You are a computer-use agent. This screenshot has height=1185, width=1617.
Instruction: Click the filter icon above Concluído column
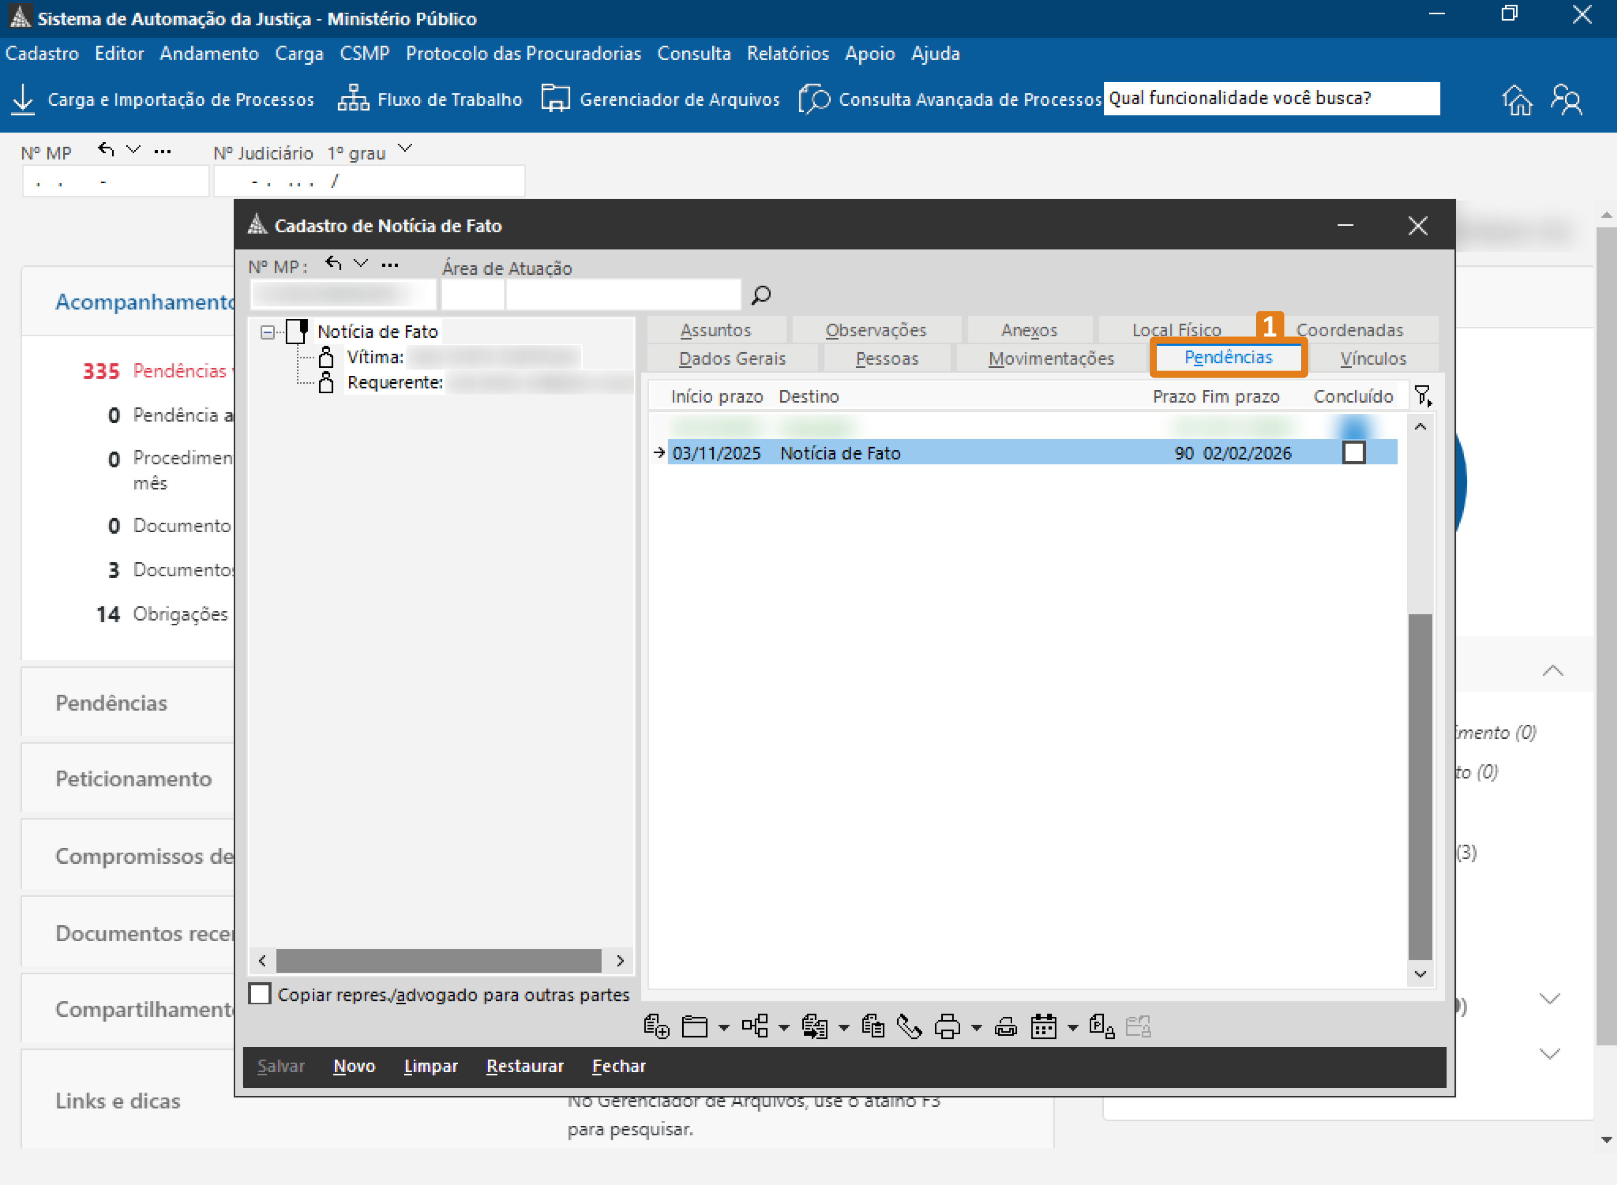click(x=1423, y=396)
